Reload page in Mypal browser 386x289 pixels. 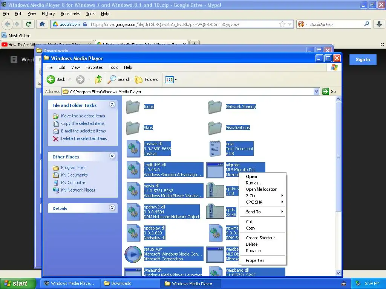coord(28,24)
